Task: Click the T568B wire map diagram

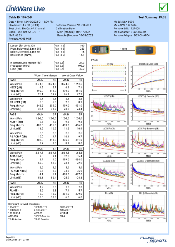Action: (x=109, y=77)
